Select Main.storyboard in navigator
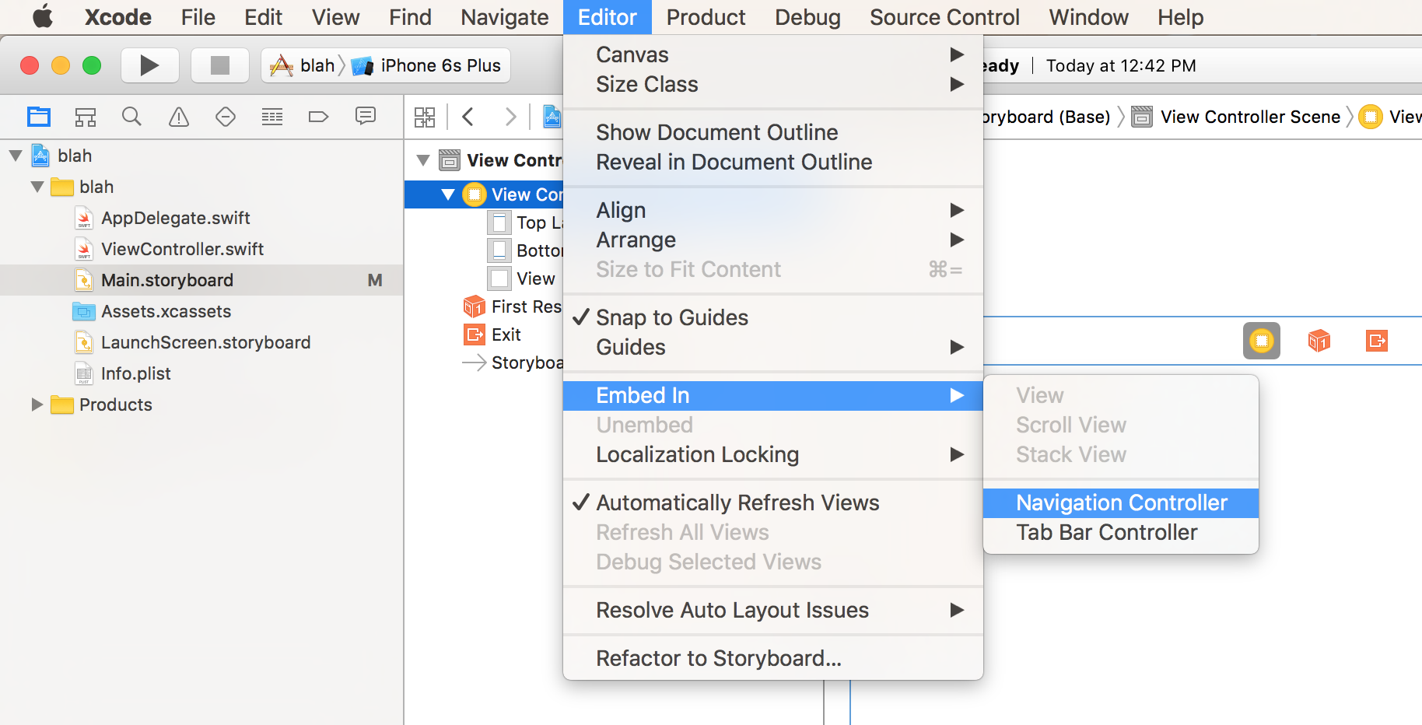This screenshot has width=1422, height=725. tap(201, 280)
